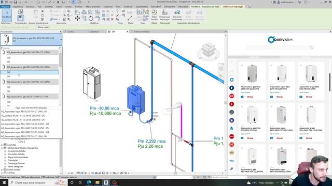Click the Propriedades ribbon icon
Viewport: 332px width, 186px height.
tap(21, 18)
